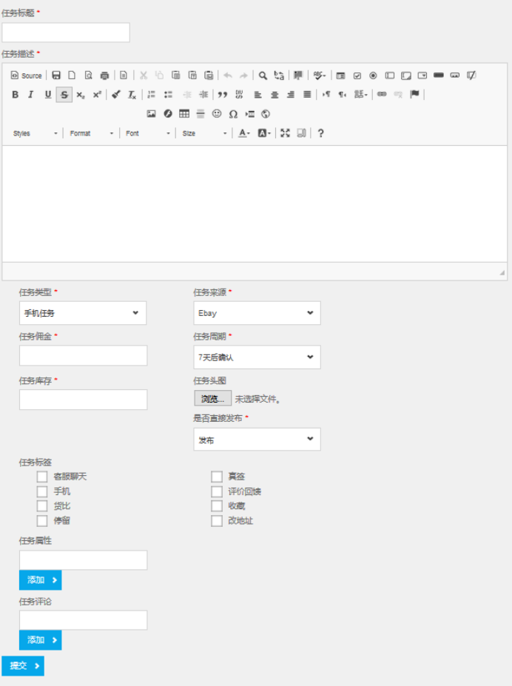Apply Superscript formatting

click(x=97, y=95)
